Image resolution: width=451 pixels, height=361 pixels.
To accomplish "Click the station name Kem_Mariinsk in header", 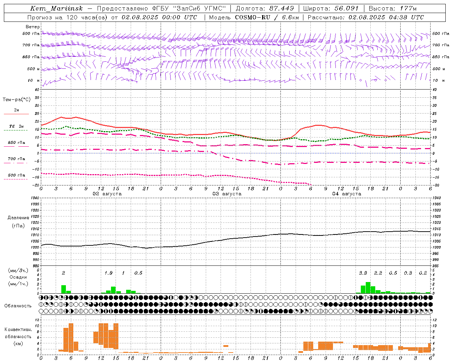I will 56,8.
